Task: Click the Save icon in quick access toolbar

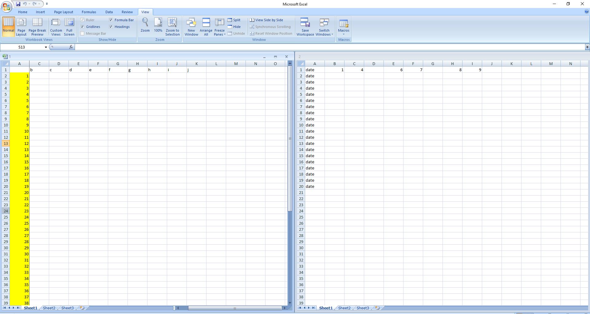Action: point(18,4)
